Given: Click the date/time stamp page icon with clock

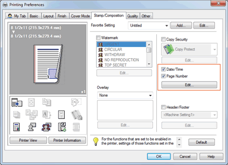Looking at the screenshot, I should tap(62, 127).
